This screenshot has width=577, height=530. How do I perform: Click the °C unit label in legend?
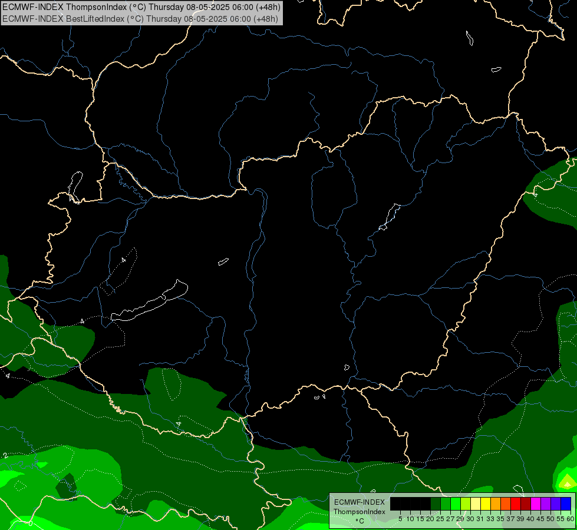(x=360, y=521)
